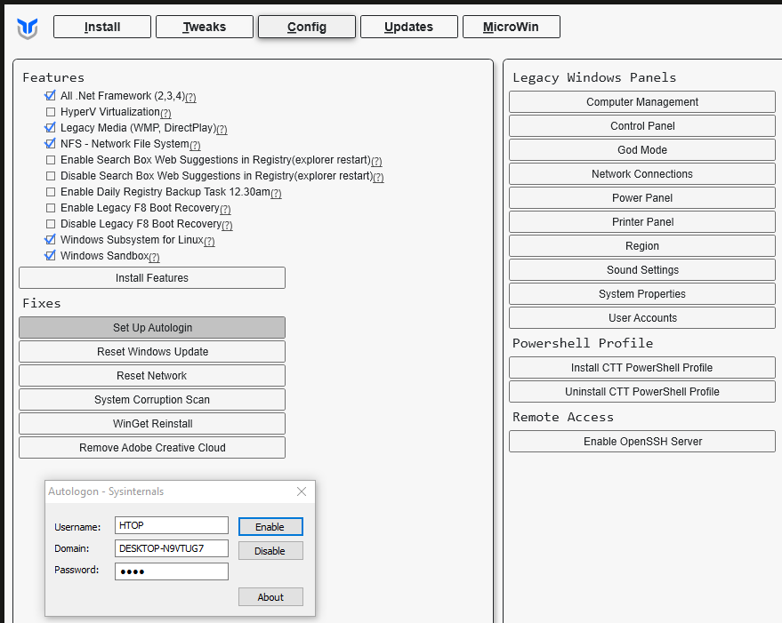Open Computer Management panel

tap(642, 101)
